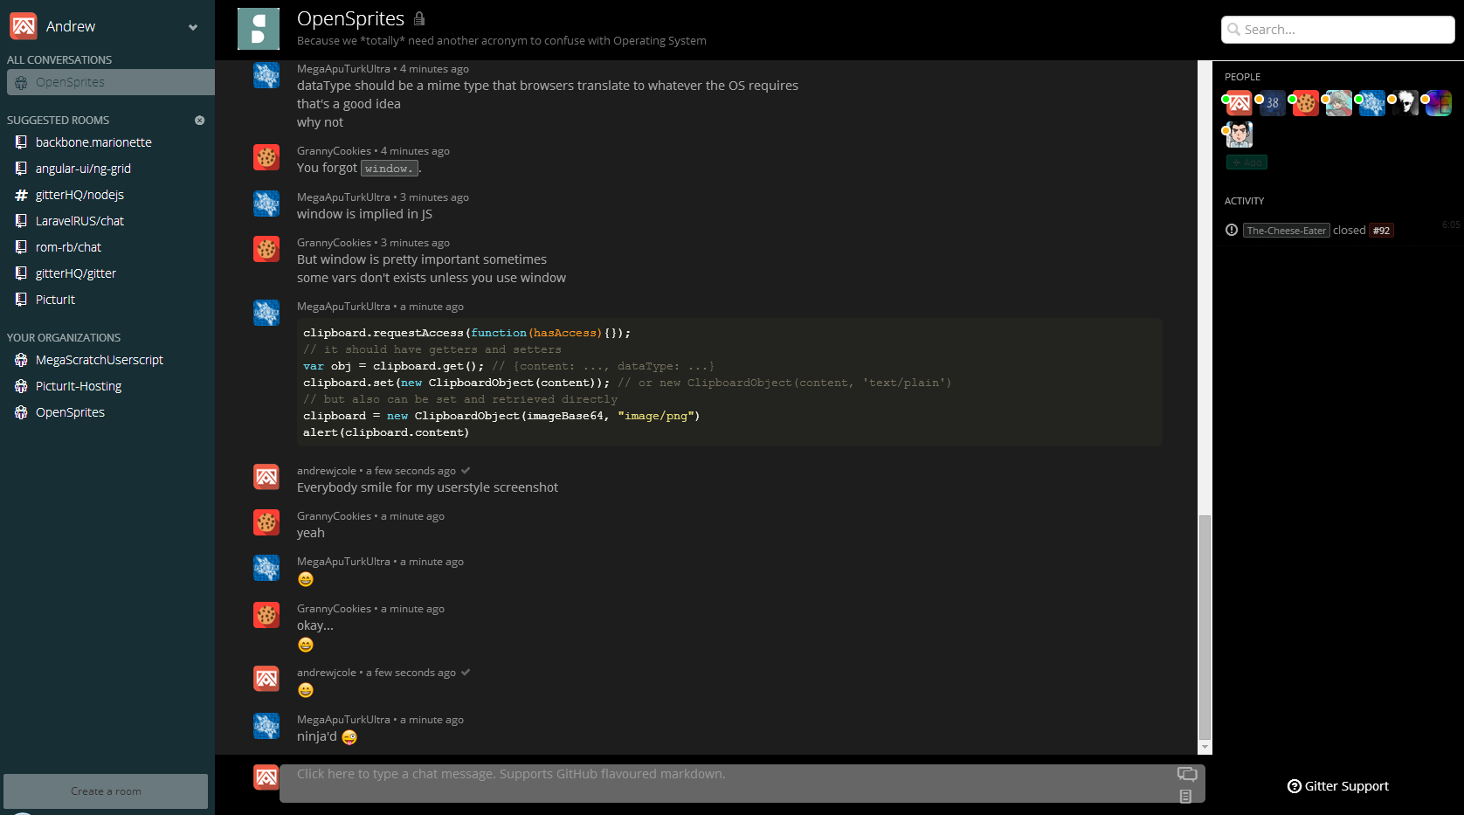This screenshot has width=1464, height=815.
Task: Open the Andrew account menu chevron
Action: [192, 27]
